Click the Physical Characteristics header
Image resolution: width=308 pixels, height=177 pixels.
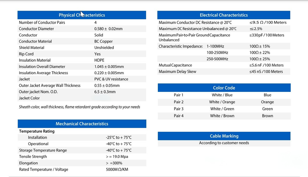pyautogui.click(x=82, y=15)
